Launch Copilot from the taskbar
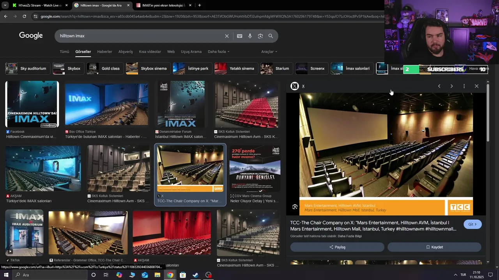499x280 pixels. (119, 275)
